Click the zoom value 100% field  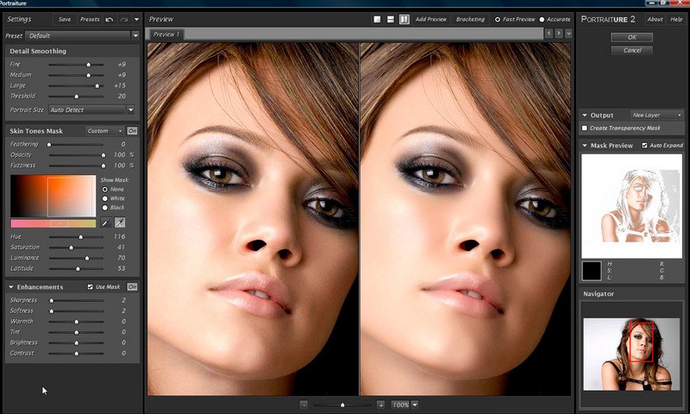coord(400,405)
